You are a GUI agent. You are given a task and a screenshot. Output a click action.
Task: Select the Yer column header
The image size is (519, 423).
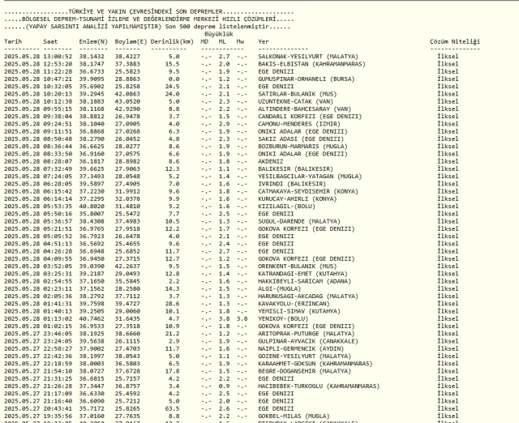point(264,41)
